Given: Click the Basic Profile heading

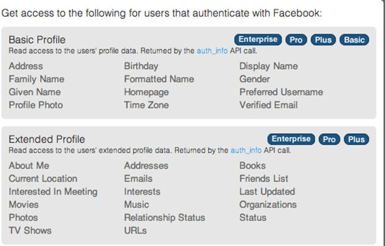Looking at the screenshot, I should (37, 39).
